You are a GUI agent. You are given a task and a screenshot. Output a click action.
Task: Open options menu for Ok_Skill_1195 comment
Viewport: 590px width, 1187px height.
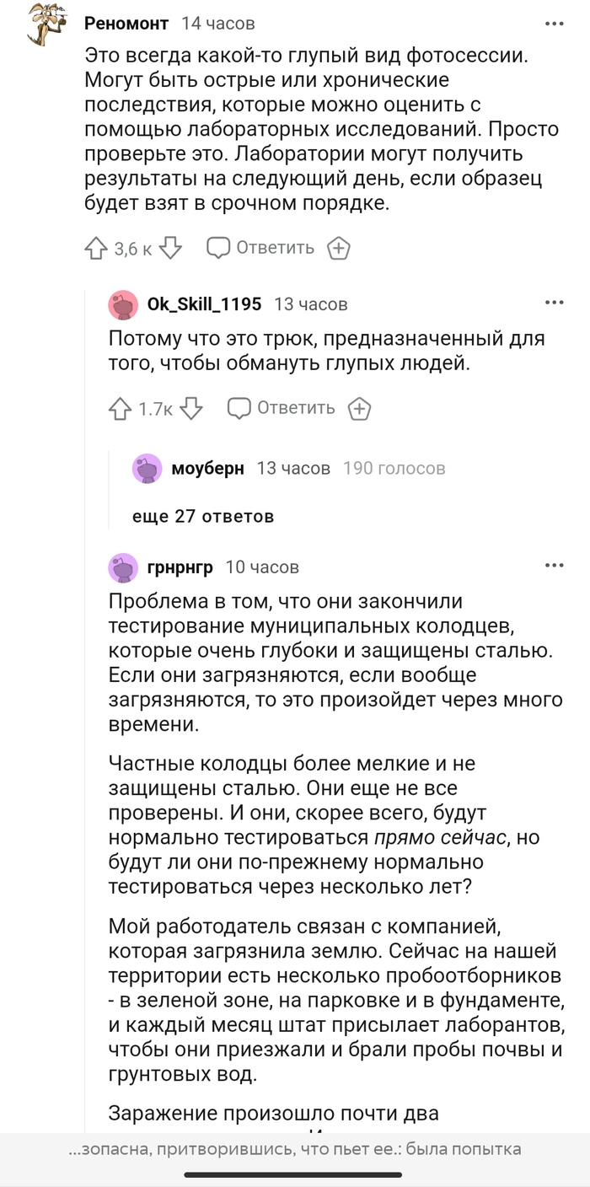pos(554,303)
